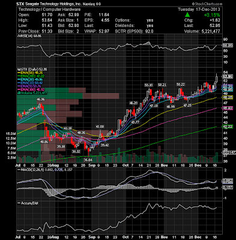Click the Prev Close value 51.33

tap(47, 31)
